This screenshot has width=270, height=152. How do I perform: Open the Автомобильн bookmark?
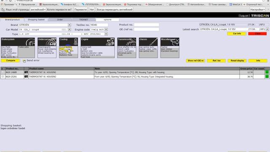(197, 4)
